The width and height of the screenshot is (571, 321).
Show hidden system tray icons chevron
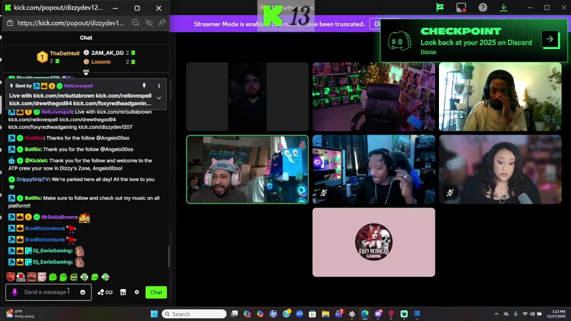[x=497, y=314]
